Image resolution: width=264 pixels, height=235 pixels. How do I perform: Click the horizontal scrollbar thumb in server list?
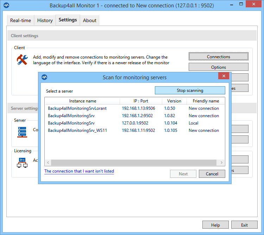tap(134, 162)
